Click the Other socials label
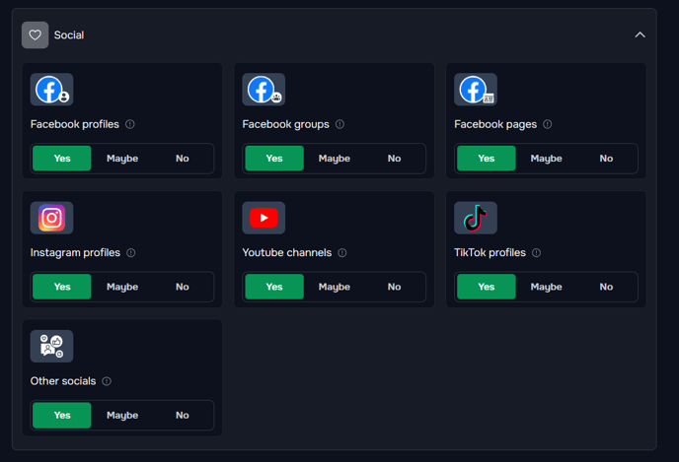 [63, 381]
